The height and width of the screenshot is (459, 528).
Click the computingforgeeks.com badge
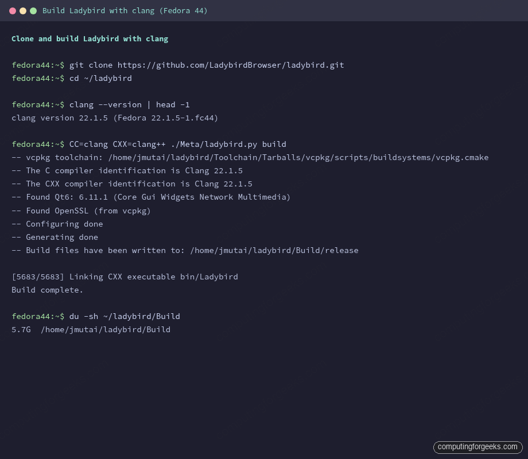click(477, 447)
